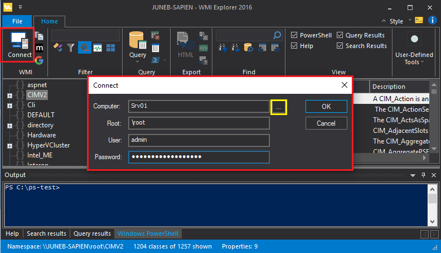Click the Google search icon
The image size is (441, 253).
click(40, 60)
